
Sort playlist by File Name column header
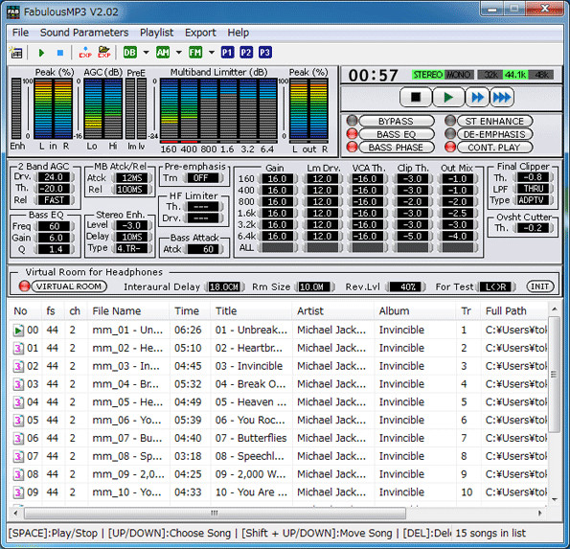pos(128,311)
